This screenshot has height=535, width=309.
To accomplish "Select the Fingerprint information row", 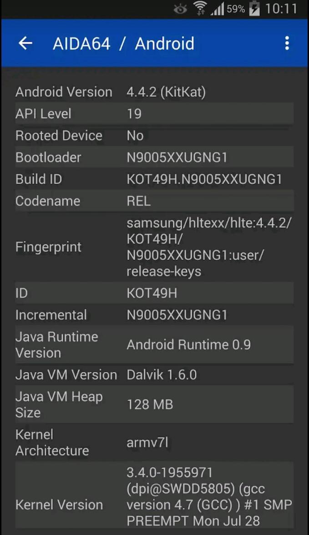I will [155, 247].
